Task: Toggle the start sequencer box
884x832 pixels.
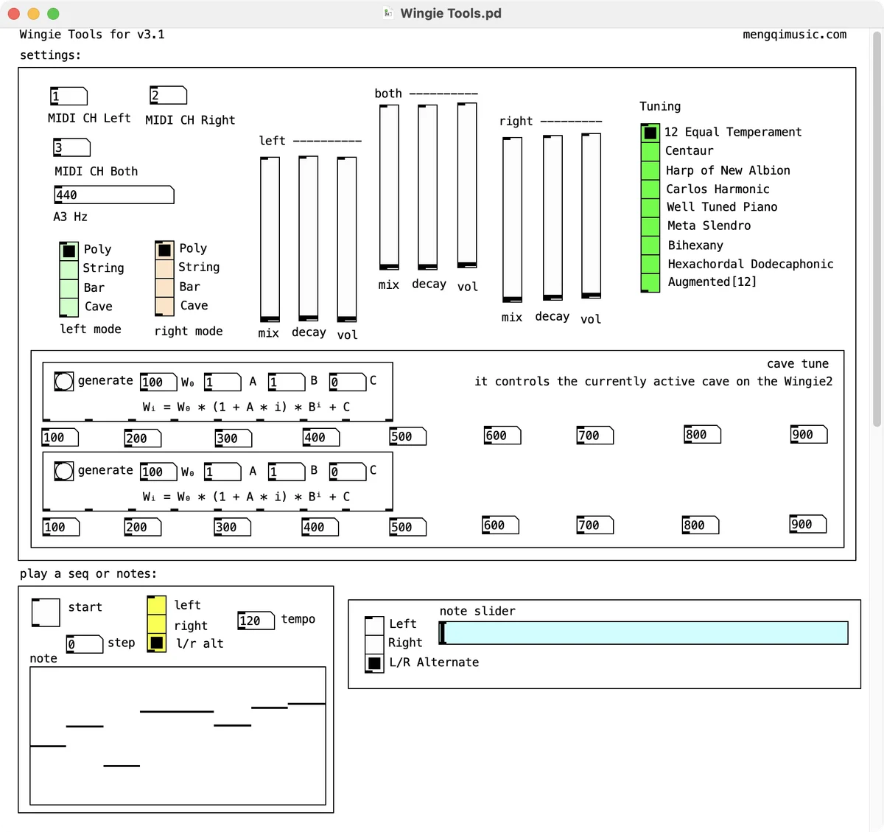Action: click(46, 612)
